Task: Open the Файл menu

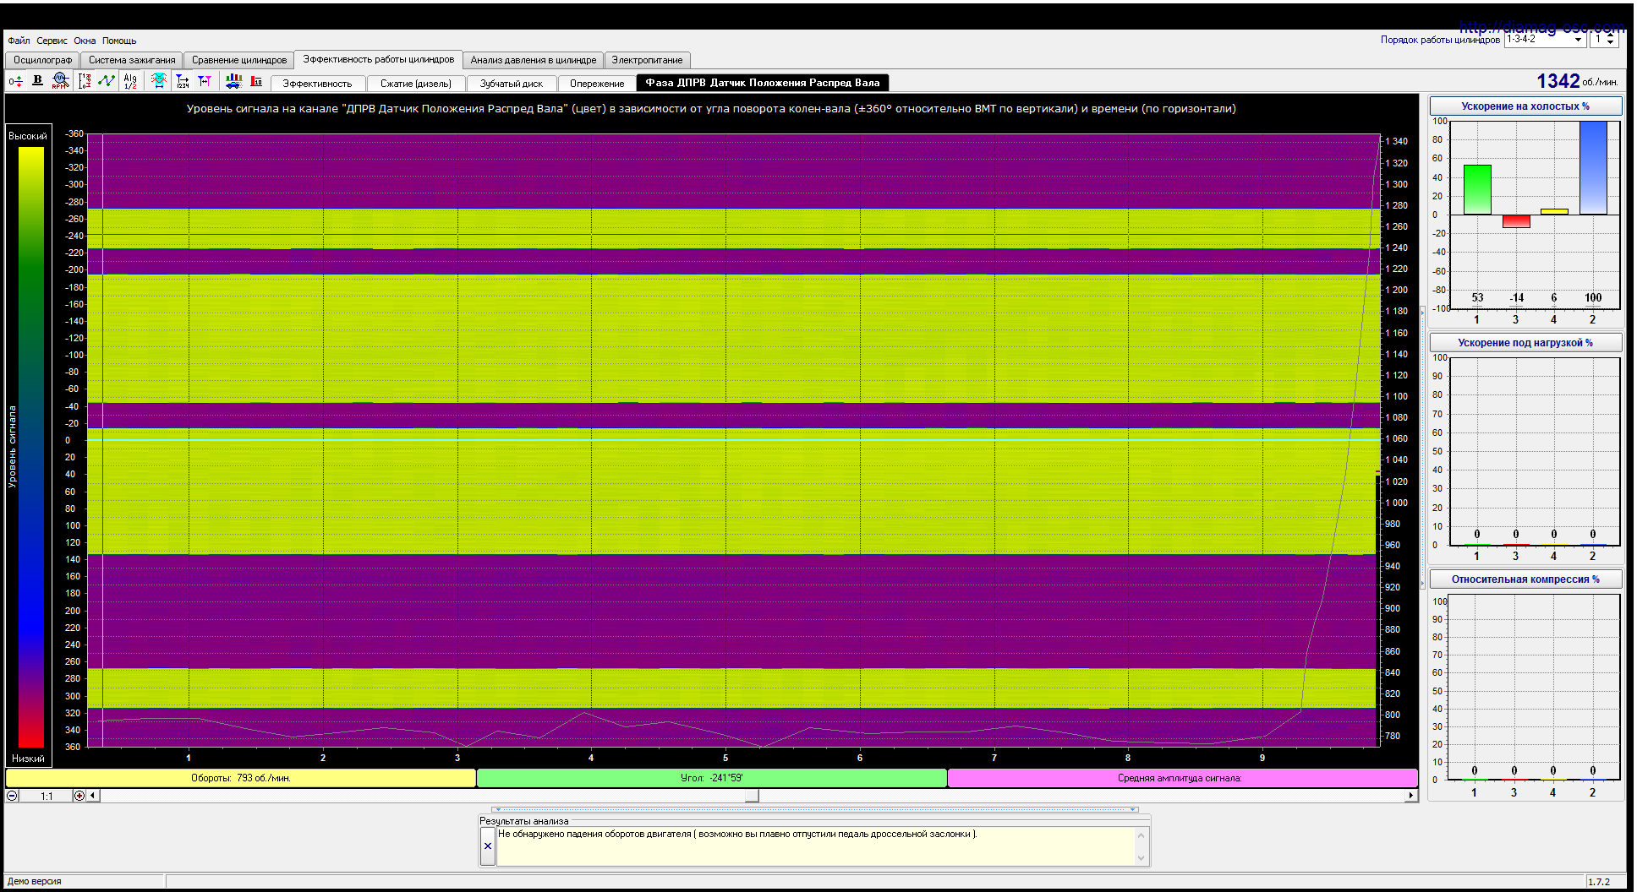Action: coord(19,41)
